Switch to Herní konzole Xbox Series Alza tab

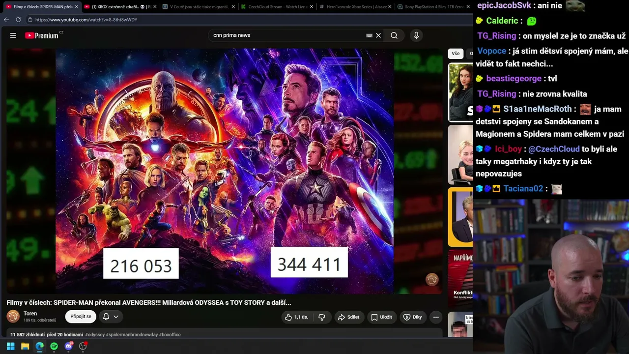pyautogui.click(x=356, y=7)
